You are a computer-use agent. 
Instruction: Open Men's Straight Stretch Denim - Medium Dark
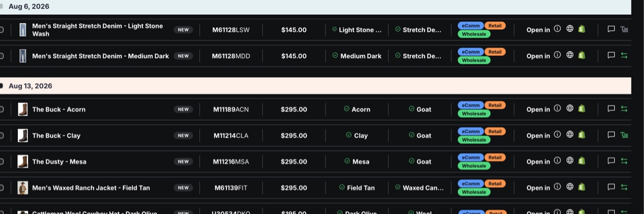(x=101, y=56)
